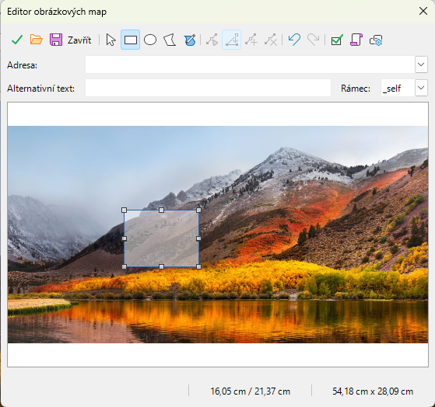
Task: Select the Ellipse hotspot tool
Action: pos(150,40)
